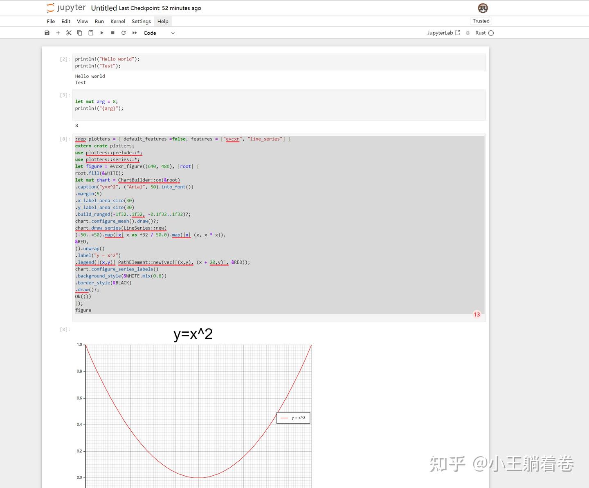Copy the selected cell
The height and width of the screenshot is (488, 589).
[x=80, y=33]
